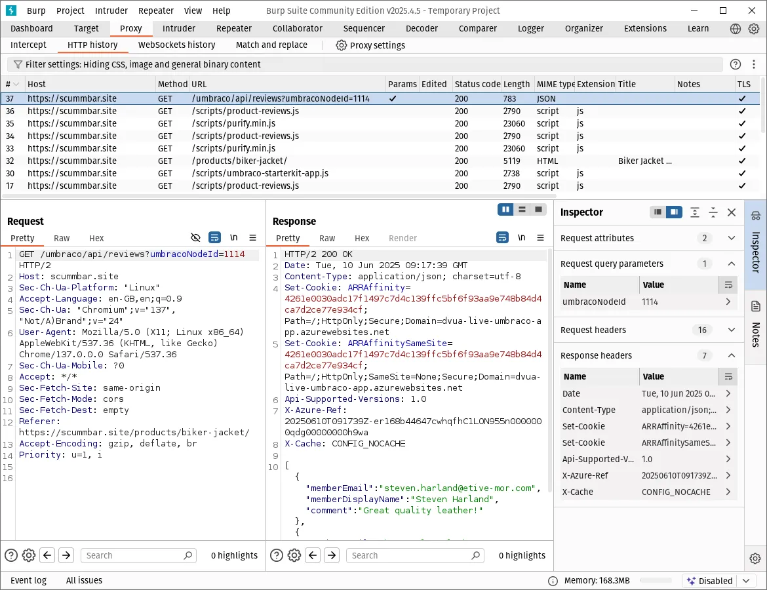The image size is (767, 590).
Task: Toggle wrap in query parameters Value header
Action: coord(728,285)
